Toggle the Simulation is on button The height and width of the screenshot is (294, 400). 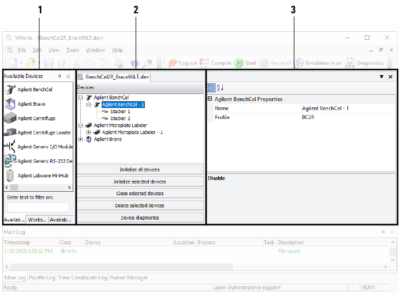pos(318,63)
